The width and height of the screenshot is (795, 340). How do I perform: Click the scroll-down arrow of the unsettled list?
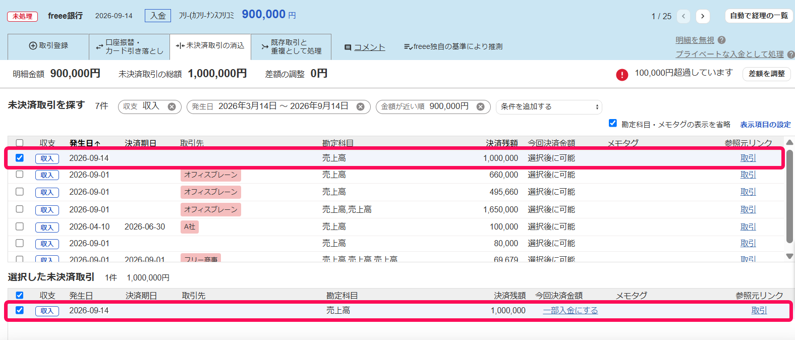tap(789, 256)
